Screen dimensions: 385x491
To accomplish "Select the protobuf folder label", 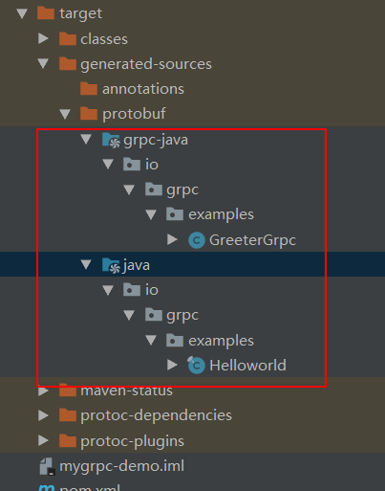I will 134,114.
